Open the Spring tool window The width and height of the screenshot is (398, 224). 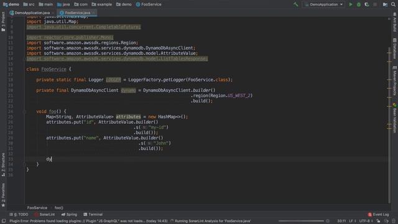pyautogui.click(x=69, y=215)
